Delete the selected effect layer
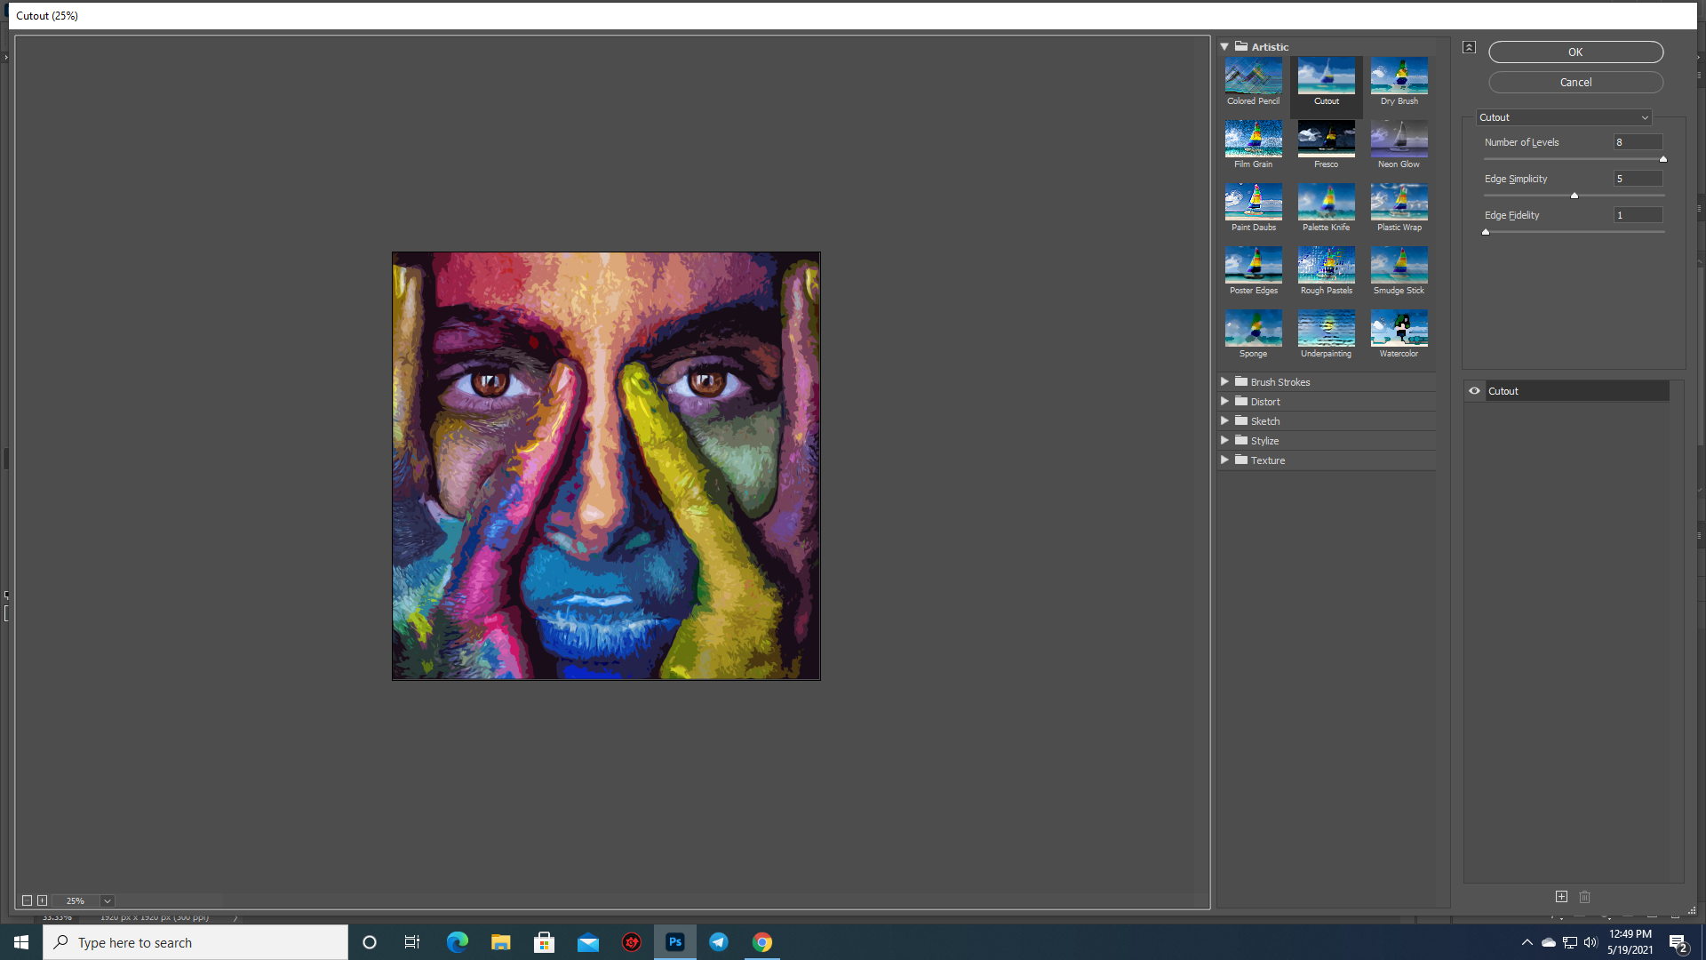Viewport: 1706px width, 960px height. coord(1584,897)
